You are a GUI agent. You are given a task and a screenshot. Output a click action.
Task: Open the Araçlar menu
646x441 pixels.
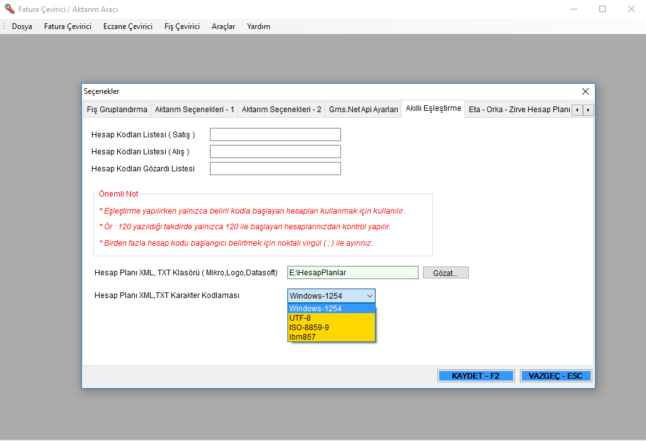(x=223, y=26)
